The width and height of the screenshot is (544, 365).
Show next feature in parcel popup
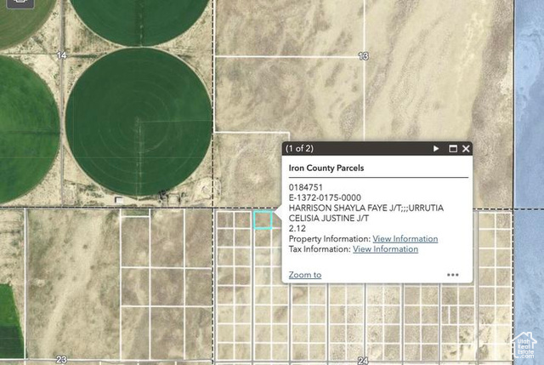436,148
